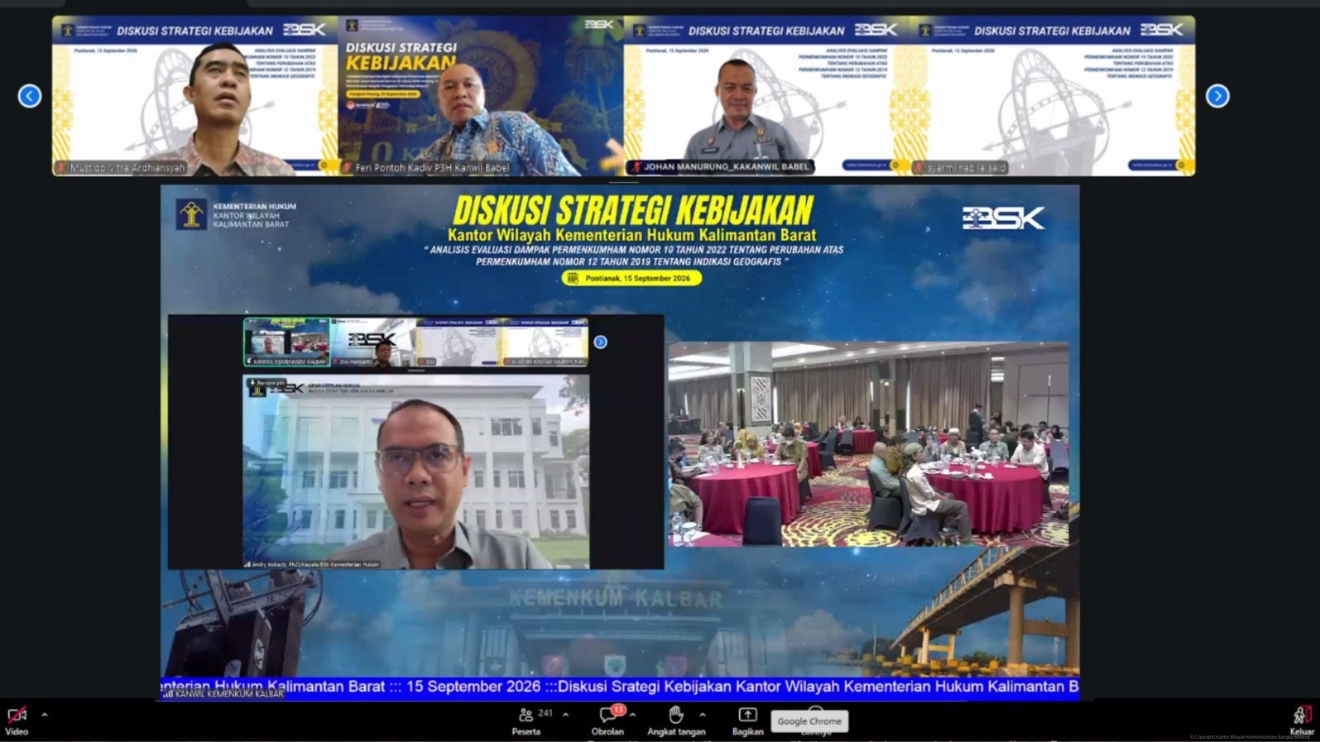Image resolution: width=1320 pixels, height=742 pixels.
Task: Click the speaker video in shared screen
Action: 416,472
